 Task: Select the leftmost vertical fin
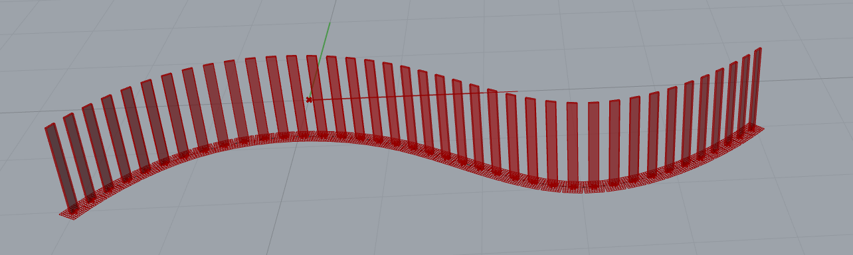pyautogui.click(x=61, y=167)
